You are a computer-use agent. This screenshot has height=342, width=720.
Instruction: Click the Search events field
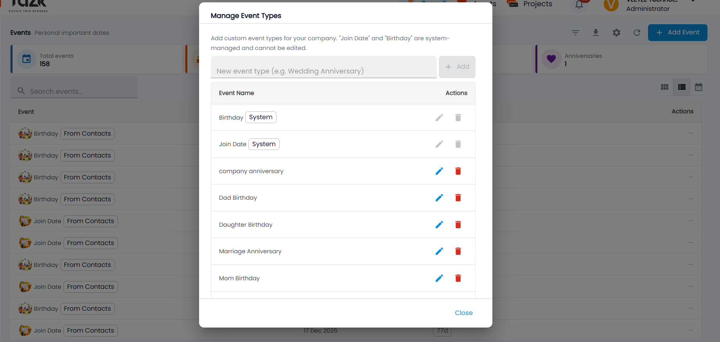click(74, 87)
